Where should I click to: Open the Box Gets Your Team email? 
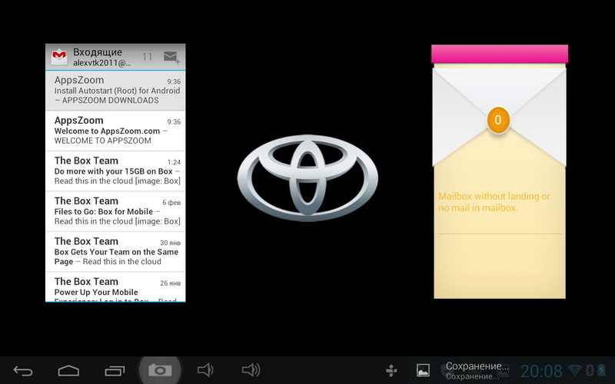(x=115, y=251)
